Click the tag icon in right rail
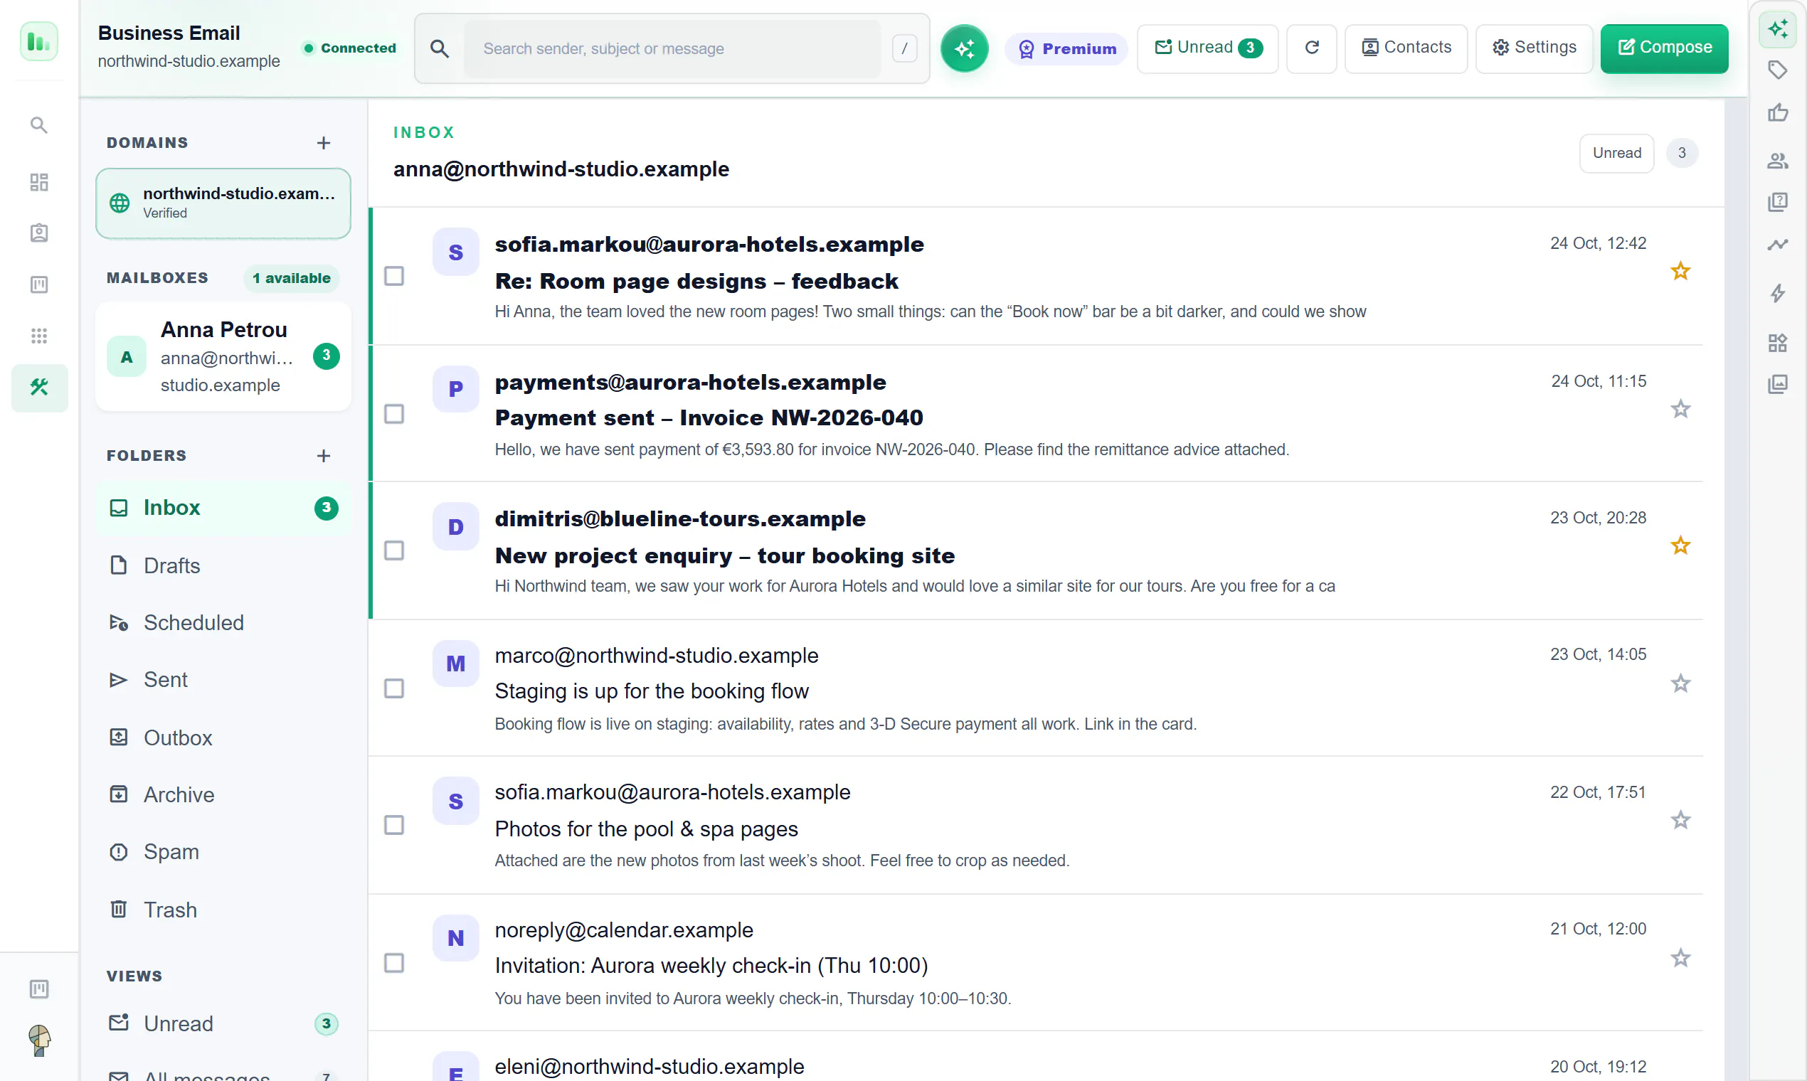Viewport: 1807px width, 1081px height. 1777,70
